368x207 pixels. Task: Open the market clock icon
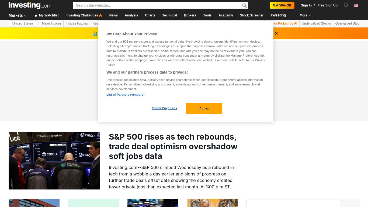[x=346, y=5]
